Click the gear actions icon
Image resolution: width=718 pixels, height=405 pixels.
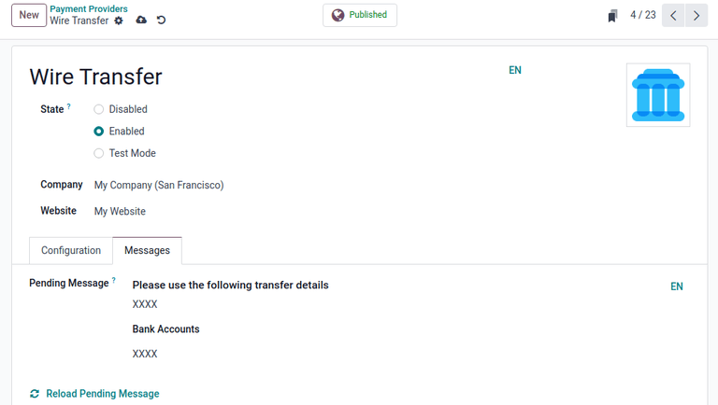[119, 21]
